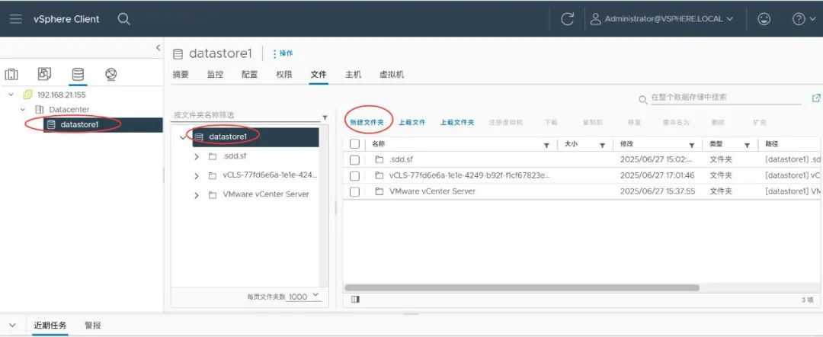Select datastore1 in the left inventory tree
This screenshot has height=337, width=823.
point(79,124)
